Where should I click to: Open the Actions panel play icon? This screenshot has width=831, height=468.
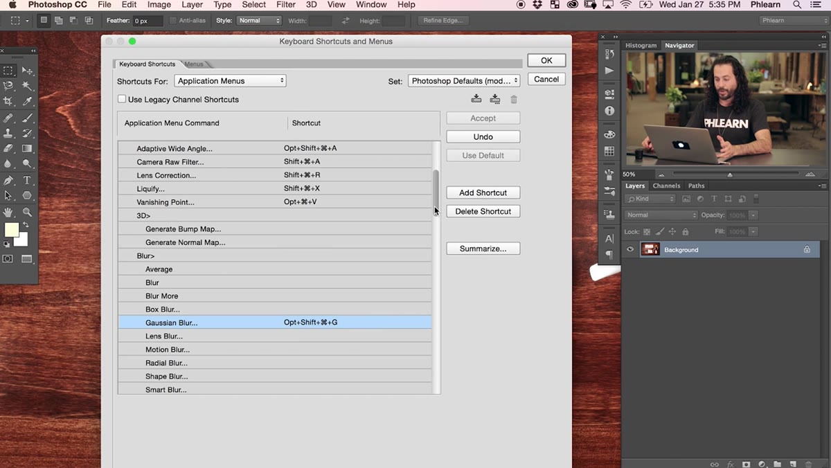[x=609, y=71]
